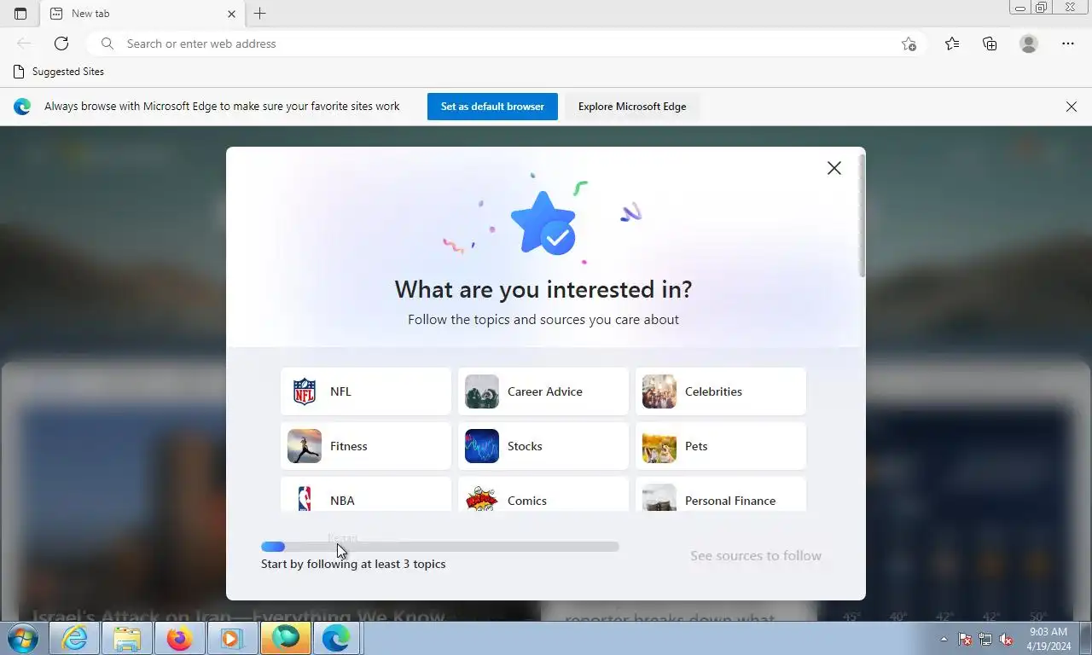The image size is (1092, 655).
Task: Open Windows Explorer folder on taskbar
Action: (127, 638)
